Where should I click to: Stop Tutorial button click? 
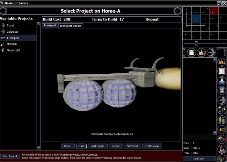coord(10,156)
